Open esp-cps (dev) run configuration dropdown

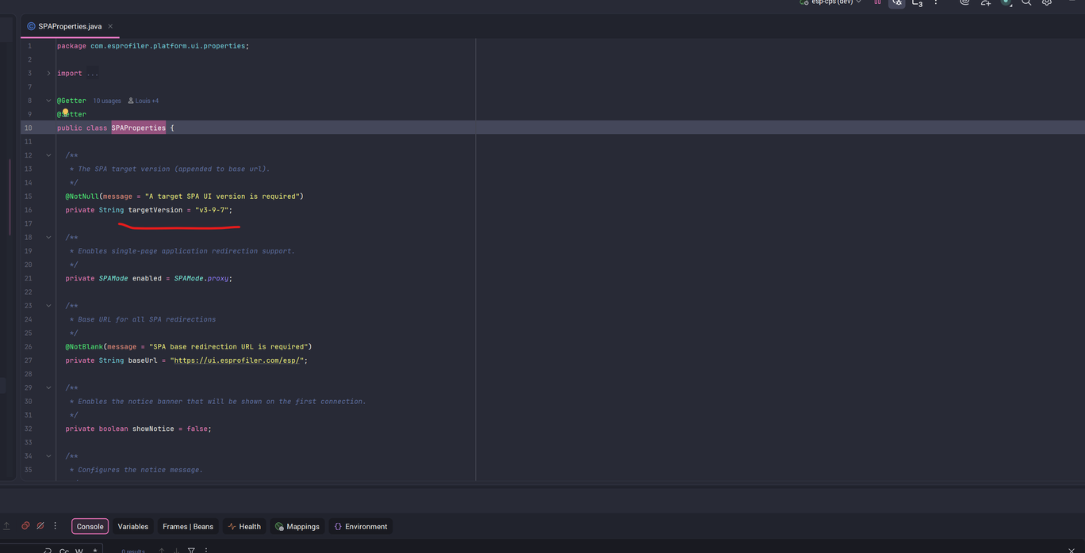point(831,2)
